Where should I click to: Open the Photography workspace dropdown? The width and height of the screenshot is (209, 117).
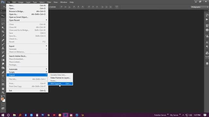(200, 7)
